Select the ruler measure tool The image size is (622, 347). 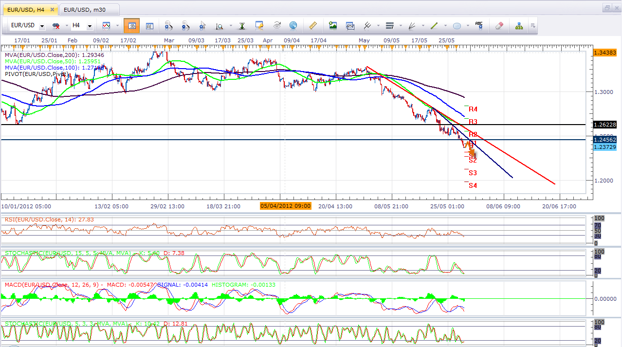pyautogui.click(x=313, y=25)
